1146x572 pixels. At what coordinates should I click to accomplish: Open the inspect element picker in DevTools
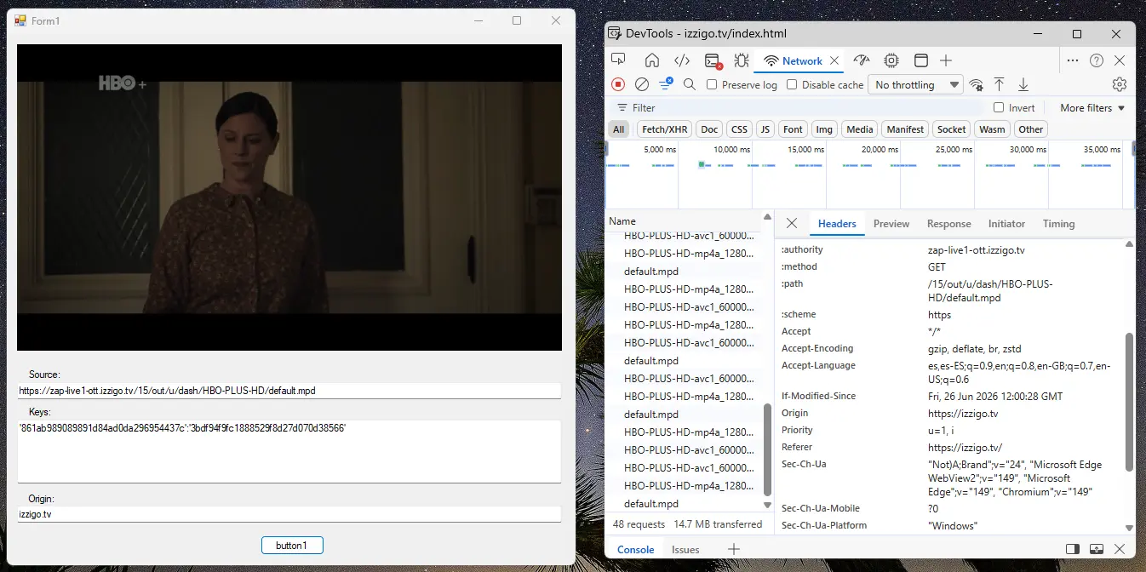(619, 60)
